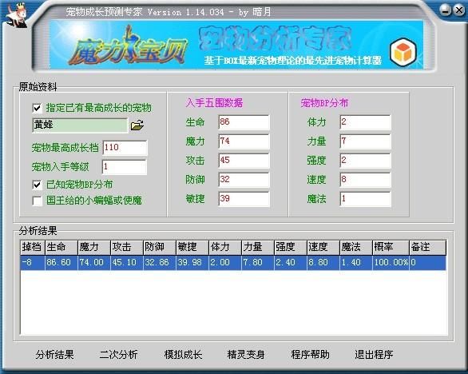Image resolution: width=468 pixels, height=374 pixels.
Task: Click the 74.00 cell in result row
Action: [94, 263]
